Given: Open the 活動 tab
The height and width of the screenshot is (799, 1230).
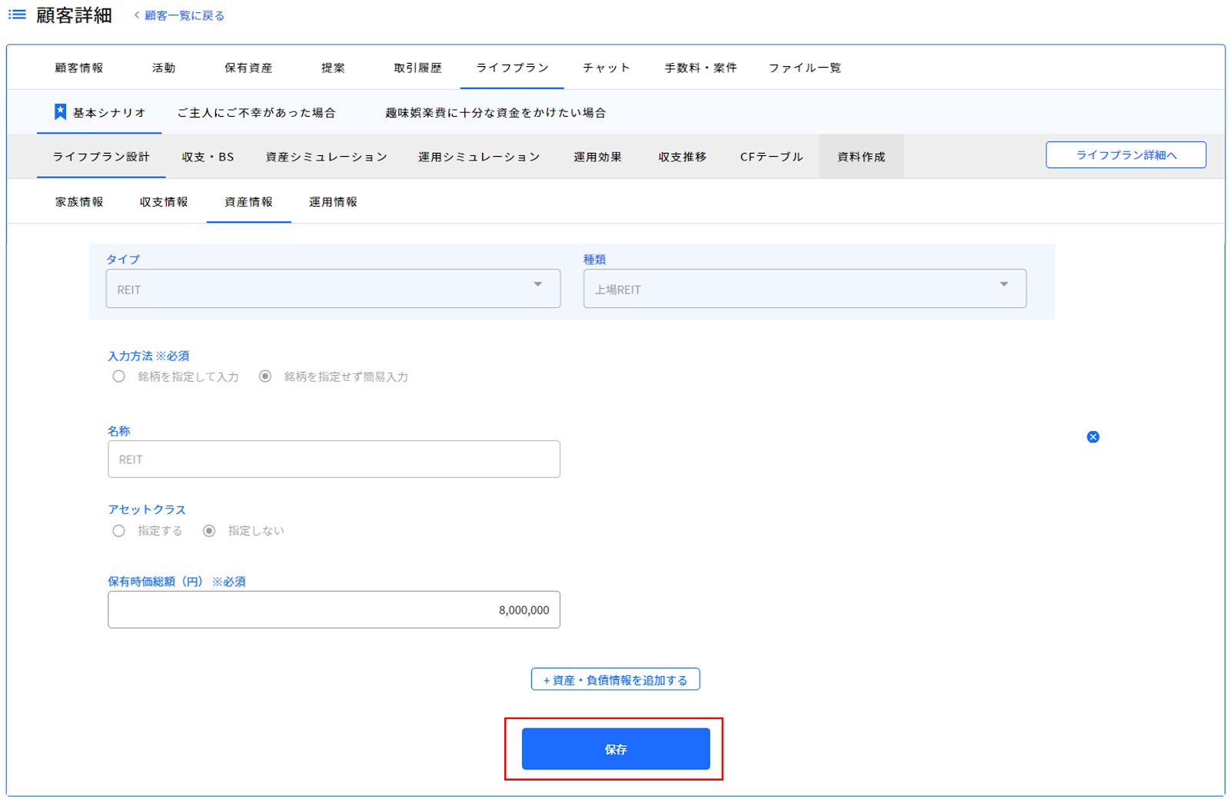Looking at the screenshot, I should [x=164, y=68].
